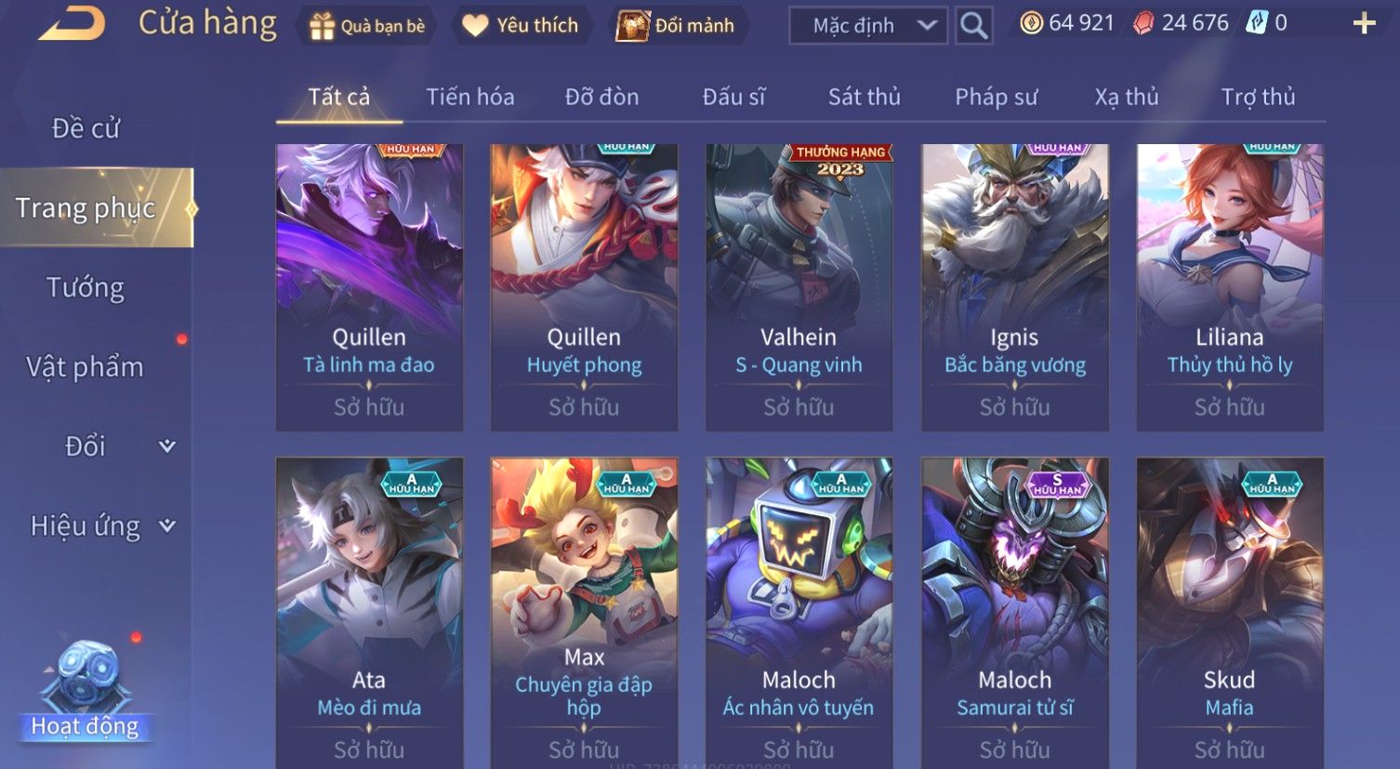Open Valhein S - Quang vinh skin card
This screenshot has height=769, width=1400.
pos(799,287)
